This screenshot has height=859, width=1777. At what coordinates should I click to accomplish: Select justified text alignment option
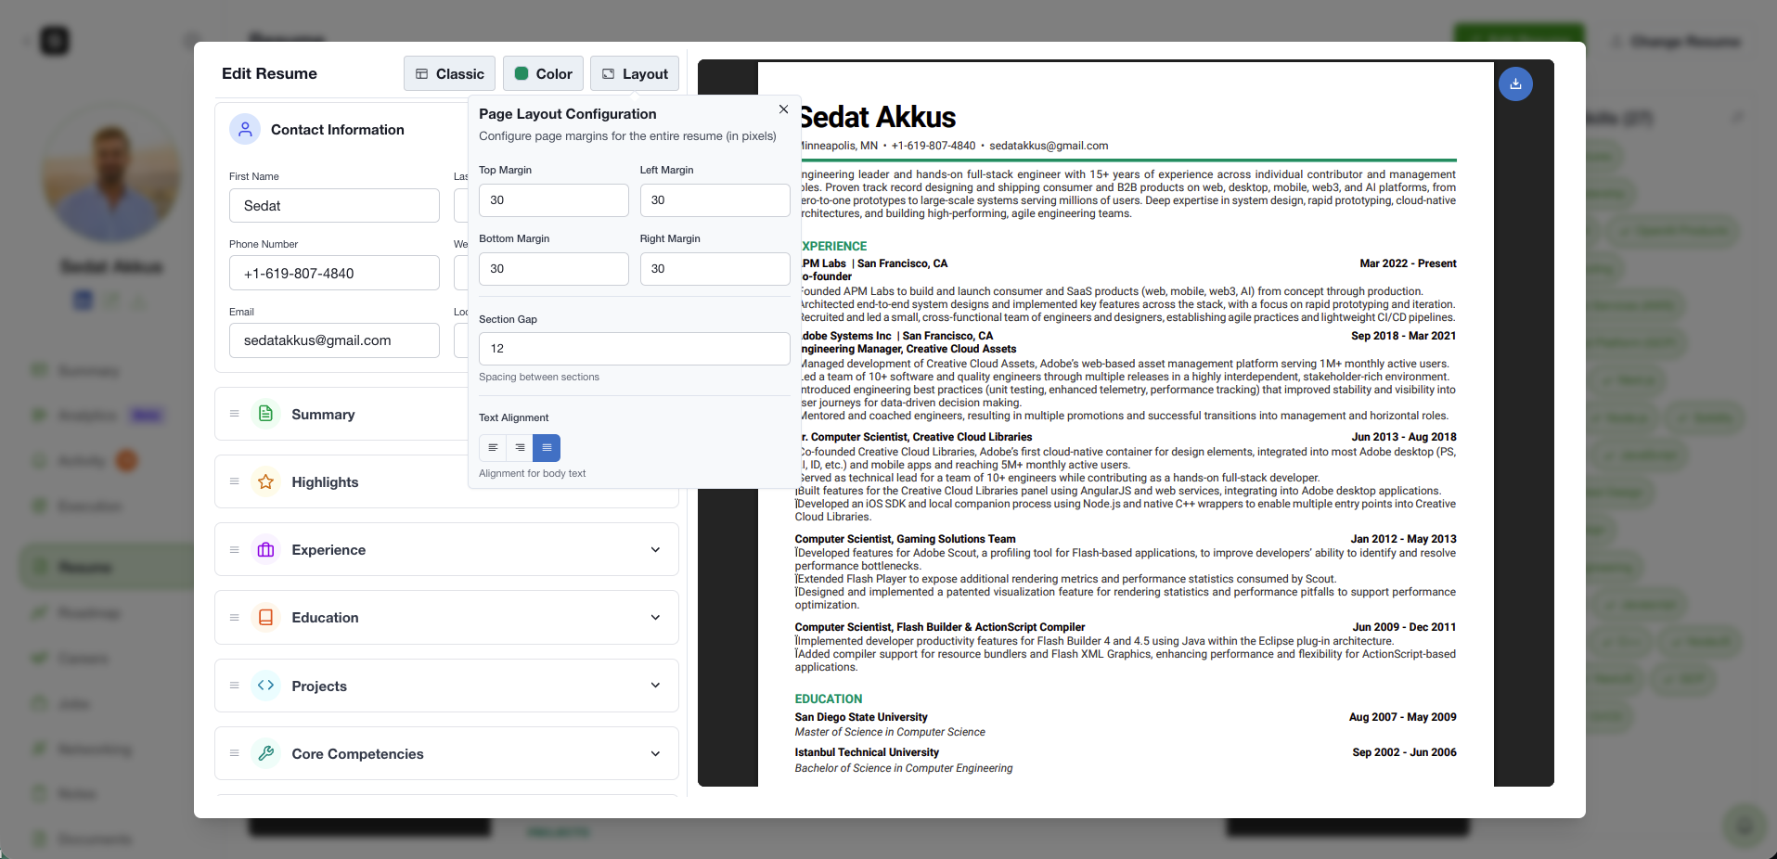click(x=547, y=448)
